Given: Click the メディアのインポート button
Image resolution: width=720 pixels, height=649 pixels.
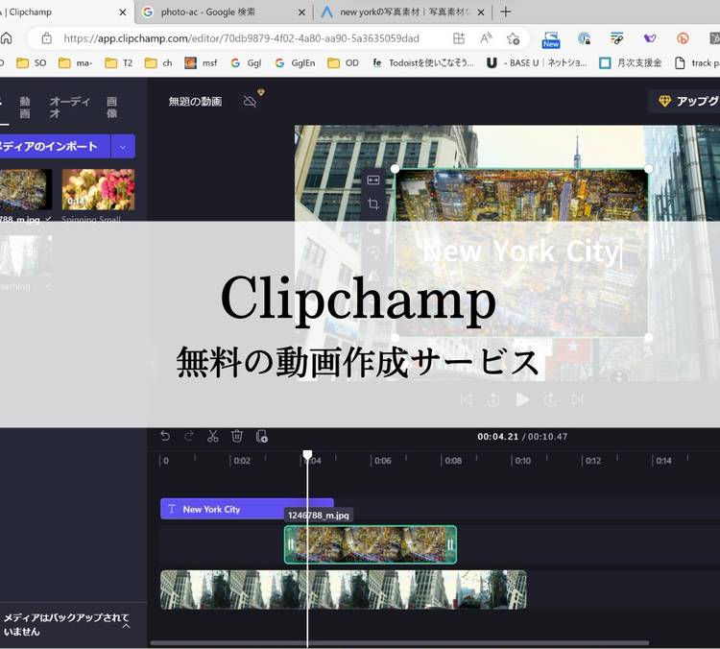Looking at the screenshot, I should (x=54, y=147).
